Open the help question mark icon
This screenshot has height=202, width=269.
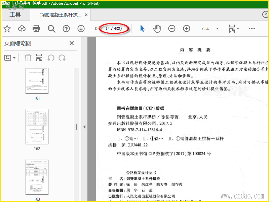tap(265, 14)
